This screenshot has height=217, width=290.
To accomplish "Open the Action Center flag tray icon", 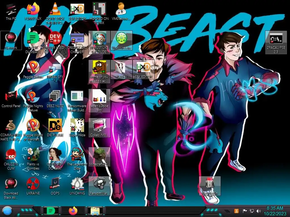I will [x=244, y=211].
